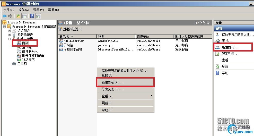Click the 工具箱 toolbox icon
Screen dimensions: 254x136
point(14,64)
